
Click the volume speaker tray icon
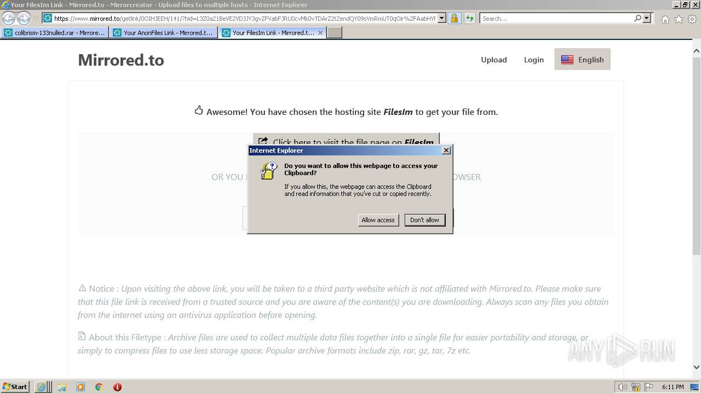(x=622, y=387)
